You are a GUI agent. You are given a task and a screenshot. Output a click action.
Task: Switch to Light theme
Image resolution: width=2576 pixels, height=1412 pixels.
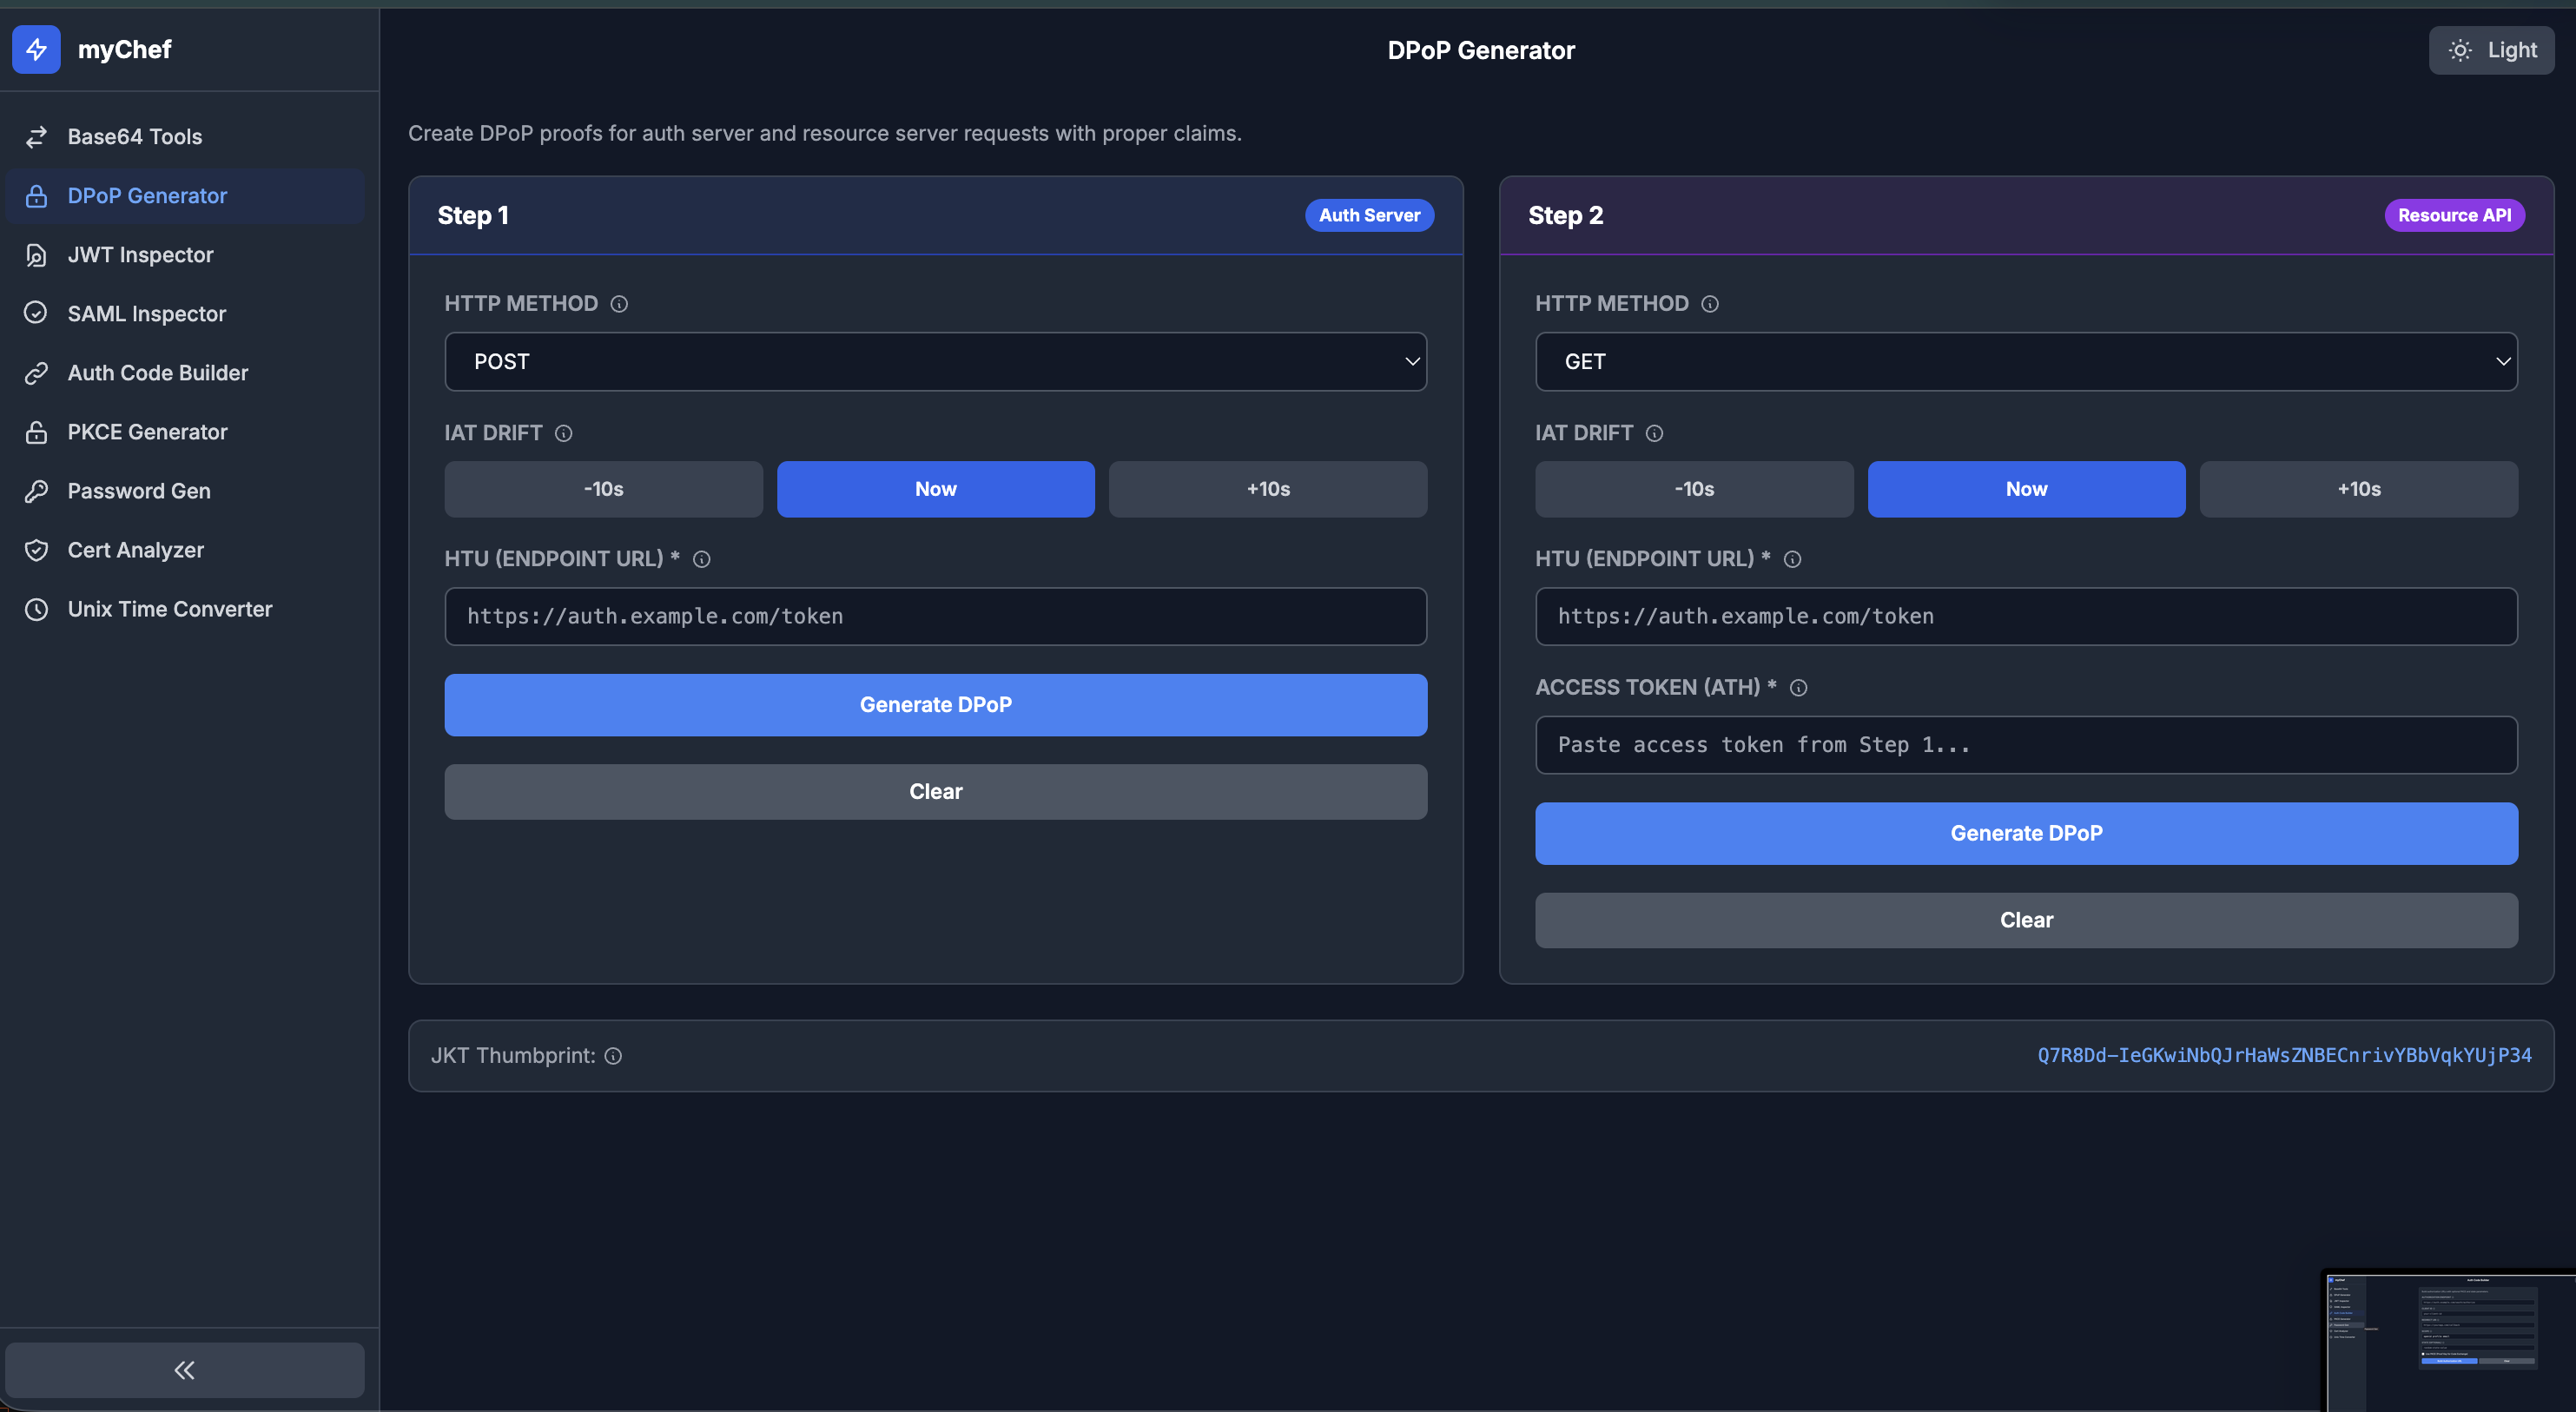click(x=2491, y=50)
